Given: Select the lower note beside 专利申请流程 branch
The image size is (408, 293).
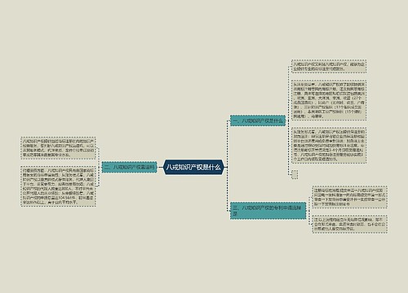Looking at the screenshot, I should click(349, 224).
